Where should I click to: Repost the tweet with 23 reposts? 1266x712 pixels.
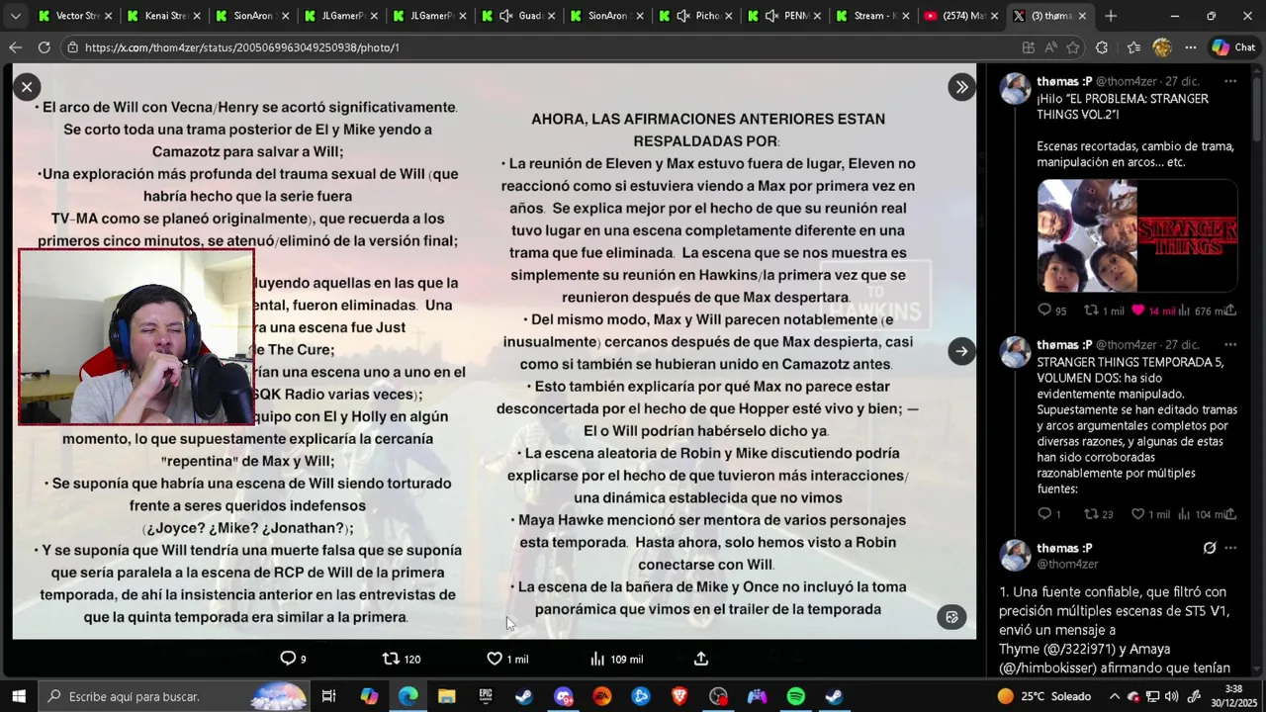[x=1099, y=514]
